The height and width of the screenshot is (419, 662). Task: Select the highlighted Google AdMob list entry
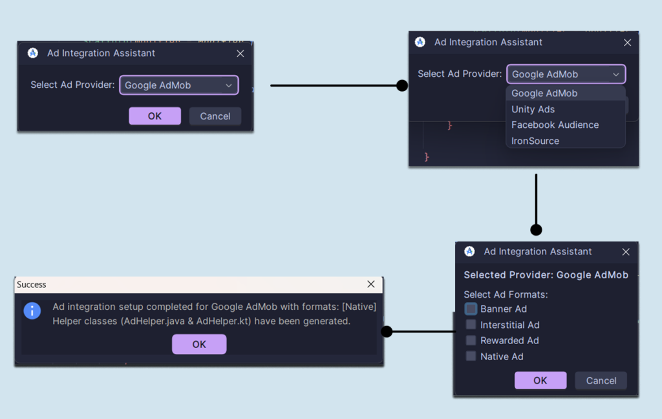pos(544,94)
